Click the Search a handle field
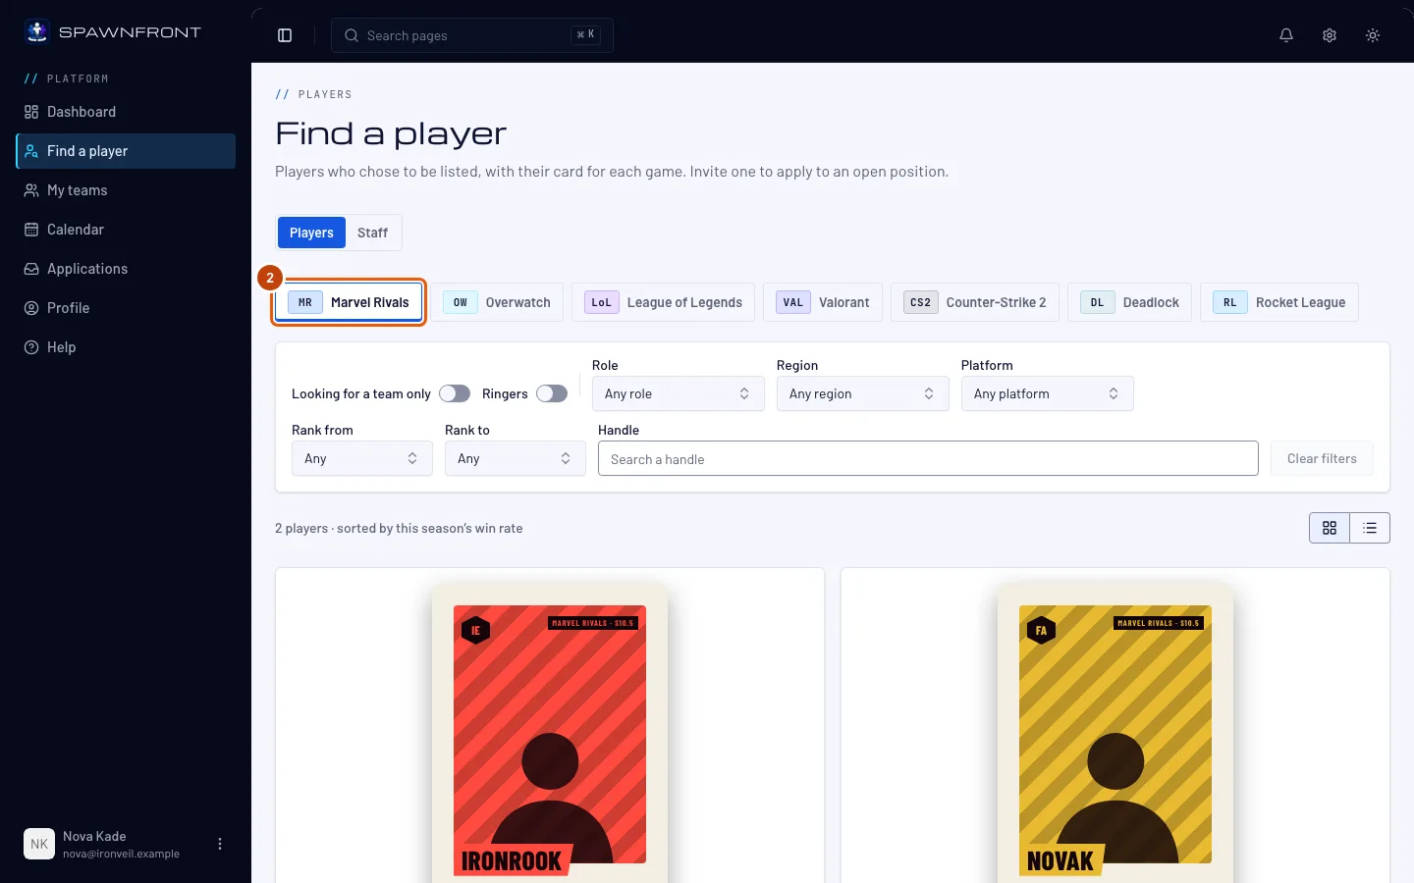 [x=928, y=458]
